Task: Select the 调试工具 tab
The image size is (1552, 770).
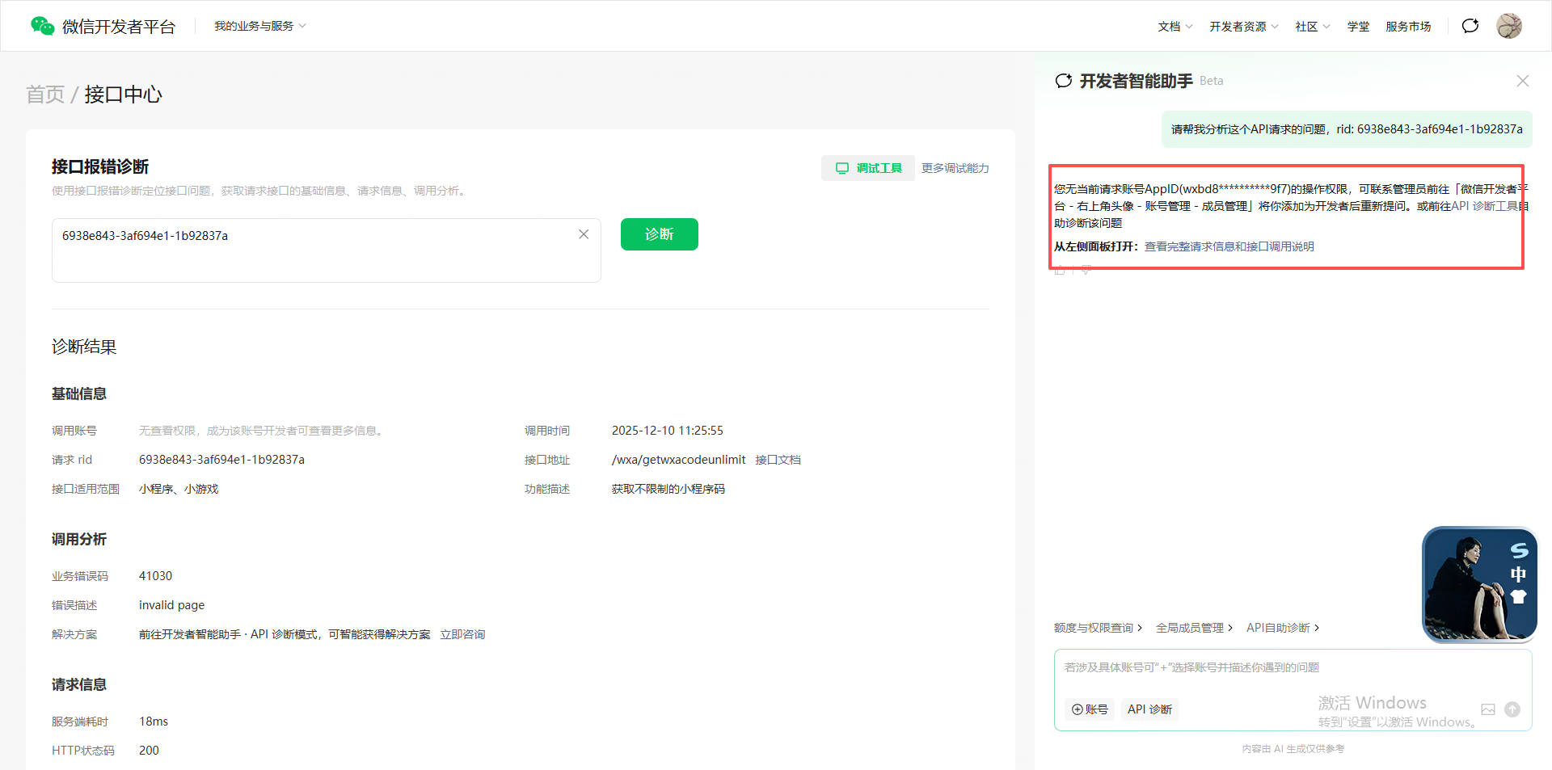Action: pyautogui.click(x=868, y=168)
